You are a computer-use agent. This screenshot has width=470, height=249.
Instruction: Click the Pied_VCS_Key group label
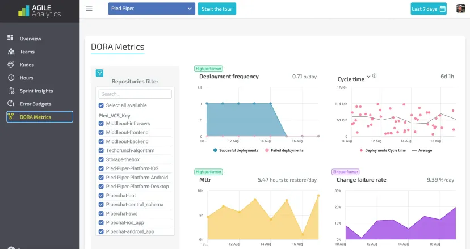(x=114, y=116)
